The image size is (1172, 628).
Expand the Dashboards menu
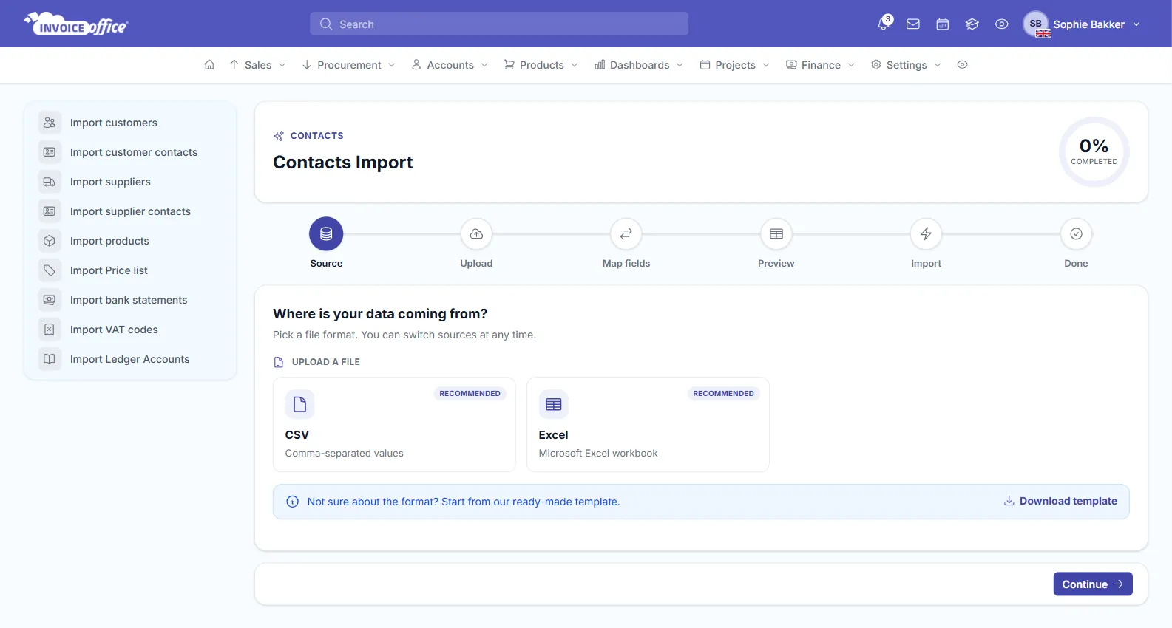pyautogui.click(x=640, y=65)
